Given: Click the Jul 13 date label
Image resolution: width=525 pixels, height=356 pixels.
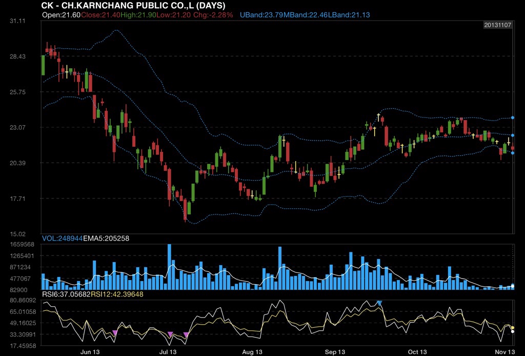Looking at the screenshot, I should coord(168,352).
